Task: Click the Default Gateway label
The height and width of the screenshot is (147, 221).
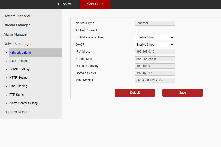Action: click(87, 66)
